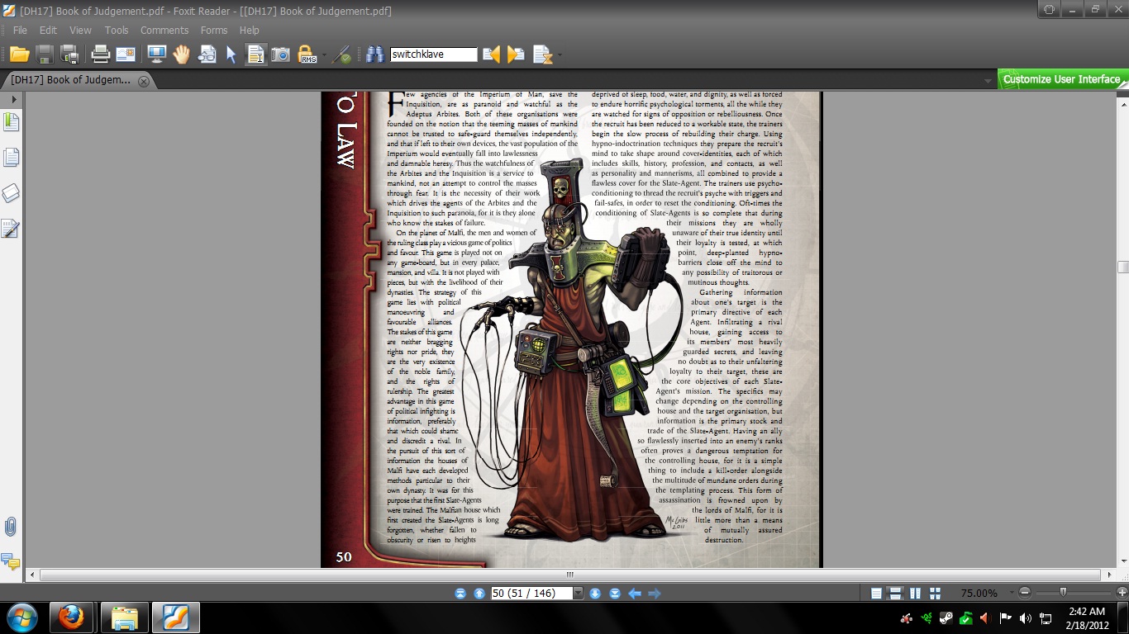Open the Pages thumbnails panel
Image resolution: width=1129 pixels, height=634 pixels.
click(x=11, y=157)
